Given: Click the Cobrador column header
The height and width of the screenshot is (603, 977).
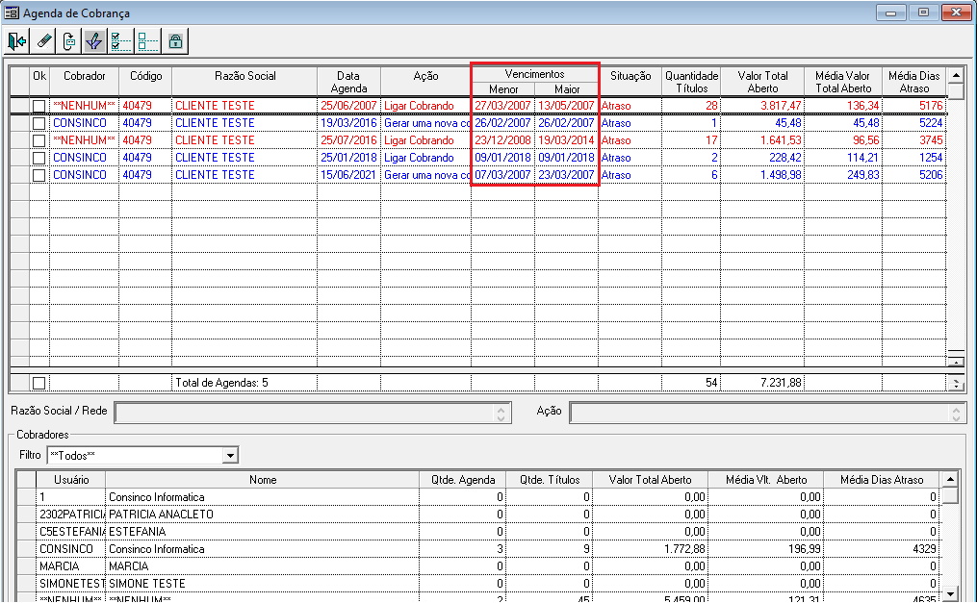Looking at the screenshot, I should pyautogui.click(x=84, y=82).
